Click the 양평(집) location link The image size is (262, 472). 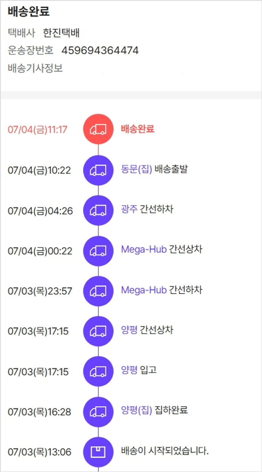coord(136,410)
